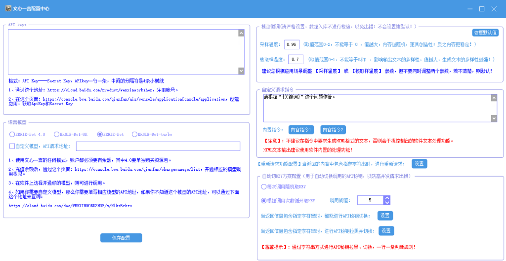Select 每次调用随机取KEY option
Viewport: 506px width, 261px height.
pos(283,186)
